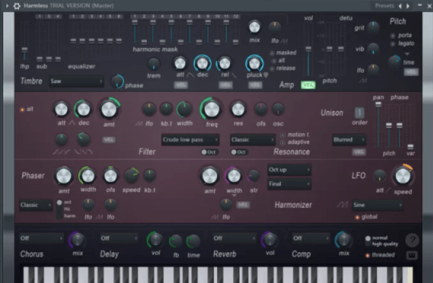
Task: Click the Filter freq knob
Action: pos(211,109)
